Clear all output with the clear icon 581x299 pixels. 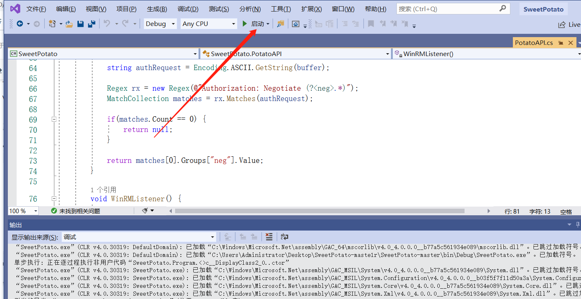(x=269, y=237)
